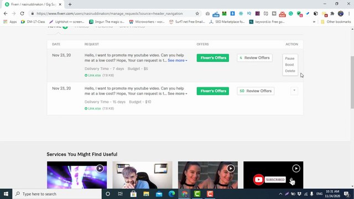
Task: Expand See more on second request
Action: click(x=178, y=93)
